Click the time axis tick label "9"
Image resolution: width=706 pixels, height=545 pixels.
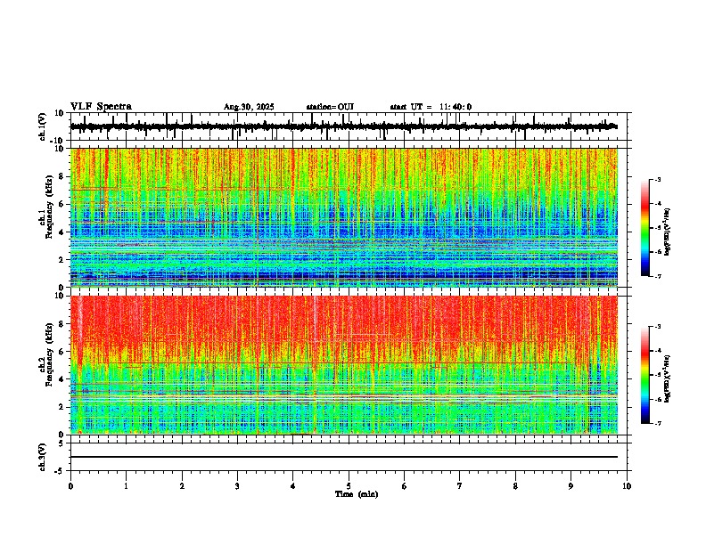[571, 486]
